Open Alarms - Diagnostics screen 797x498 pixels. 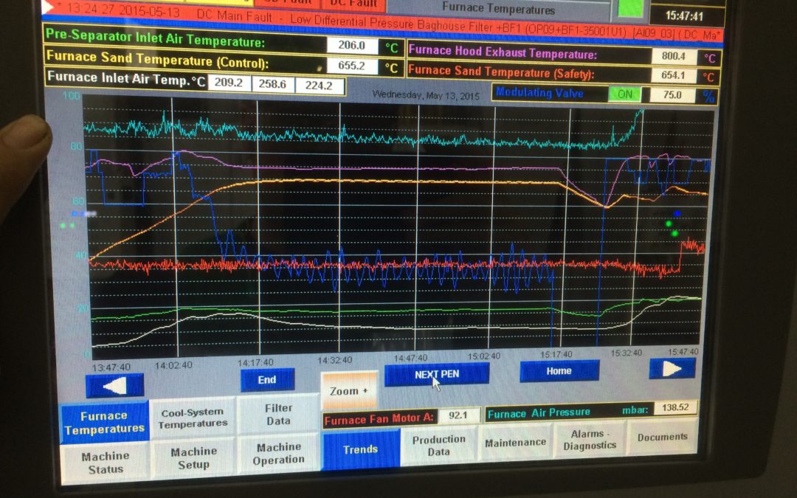(590, 440)
